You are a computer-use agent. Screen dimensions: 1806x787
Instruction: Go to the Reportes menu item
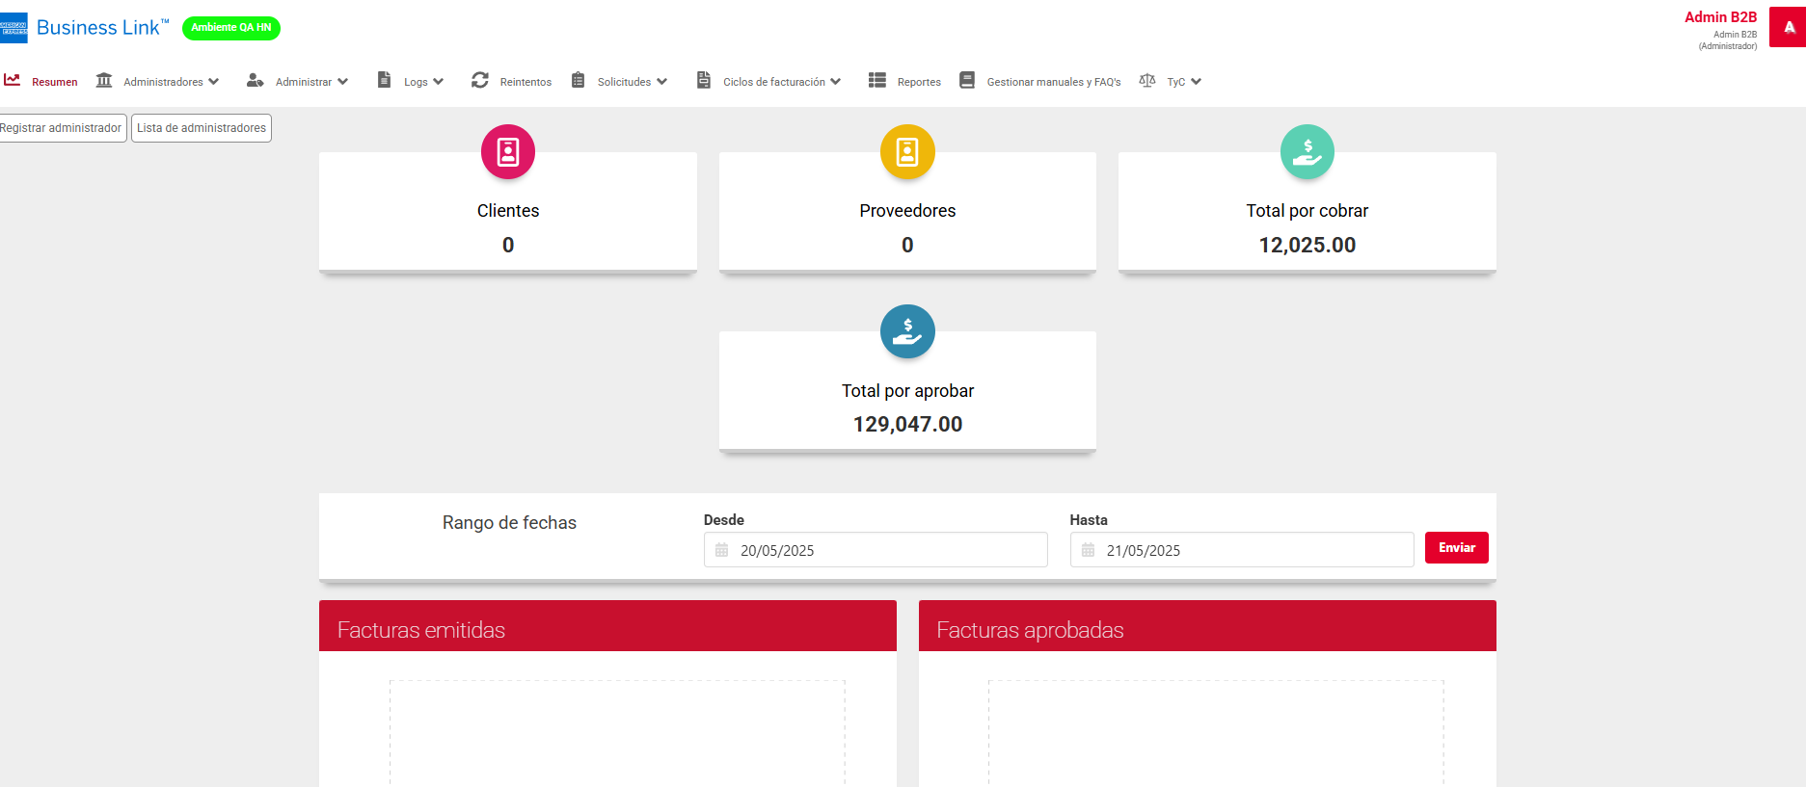[918, 82]
